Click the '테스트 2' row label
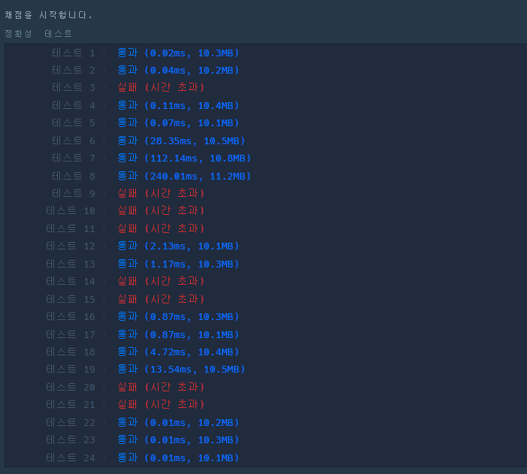 point(74,70)
